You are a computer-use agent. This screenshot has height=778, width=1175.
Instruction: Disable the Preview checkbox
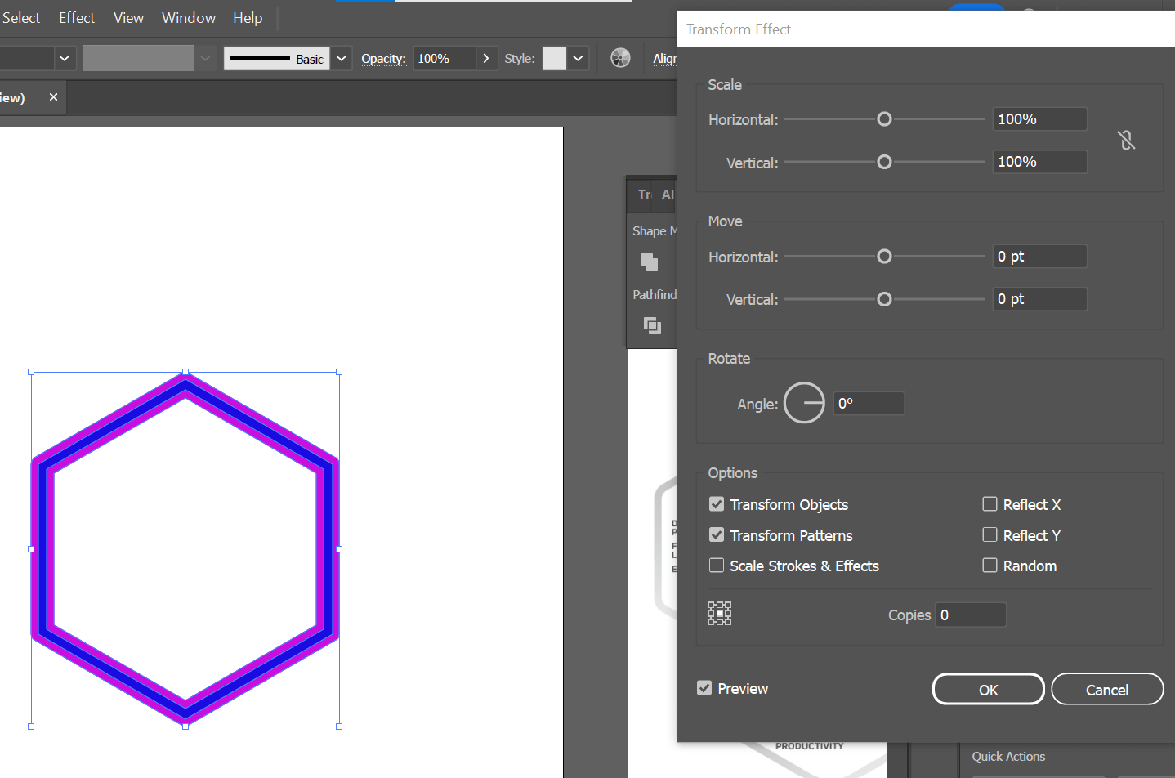tap(704, 688)
